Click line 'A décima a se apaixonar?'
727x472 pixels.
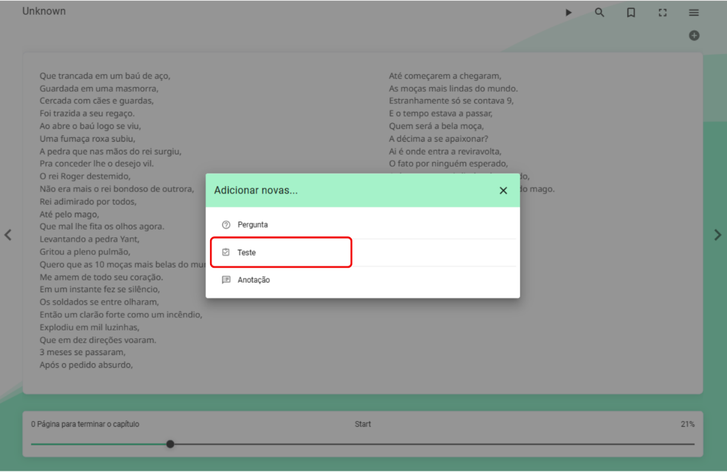(439, 139)
